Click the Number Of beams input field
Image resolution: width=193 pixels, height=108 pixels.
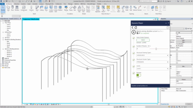point(143,49)
